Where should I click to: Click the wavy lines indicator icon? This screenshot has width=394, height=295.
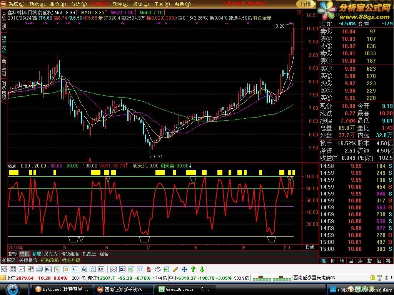click(x=114, y=269)
